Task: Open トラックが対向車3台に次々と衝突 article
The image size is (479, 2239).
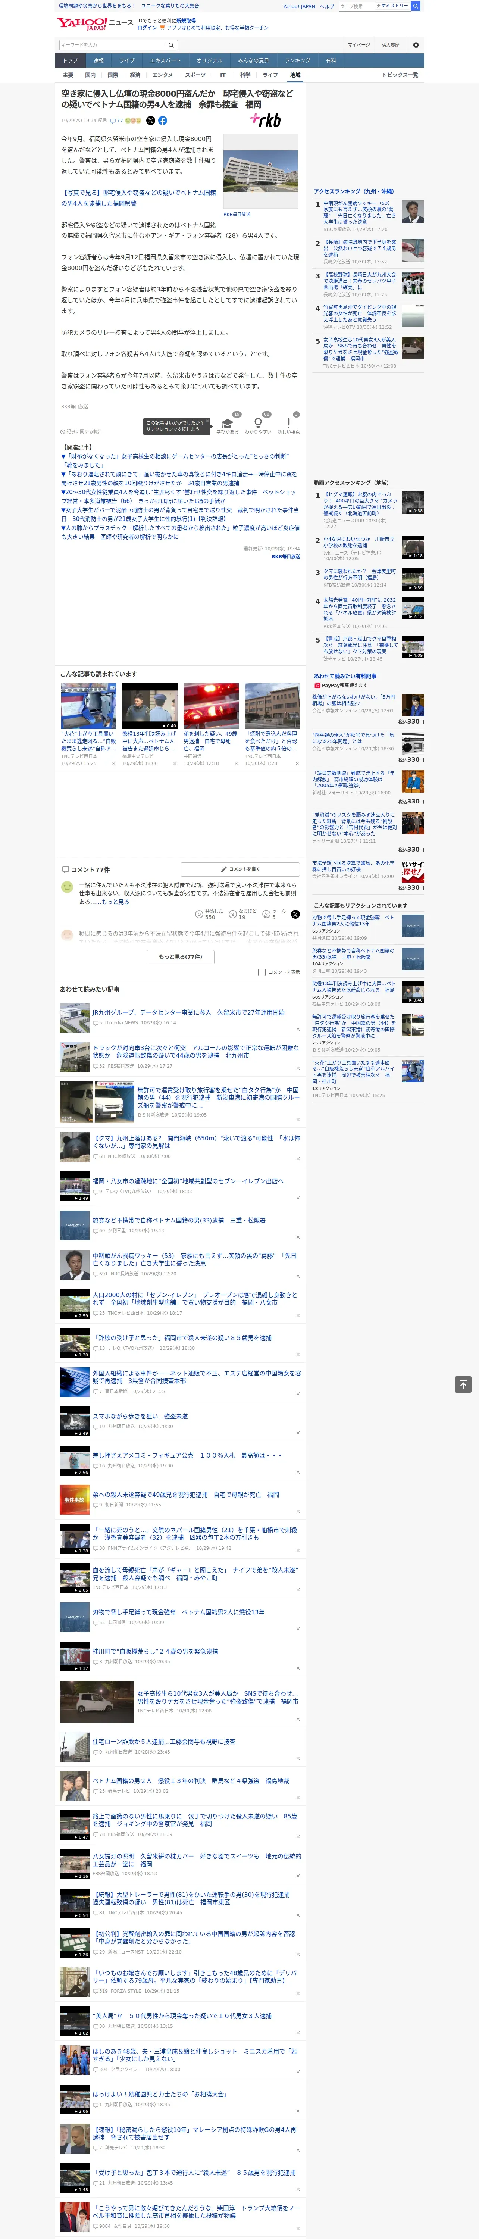Action: click(x=195, y=1051)
